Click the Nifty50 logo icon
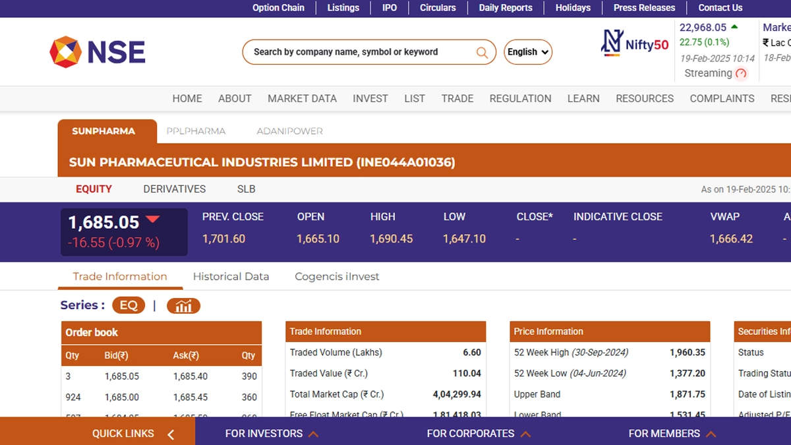The image size is (791, 445). [612, 43]
